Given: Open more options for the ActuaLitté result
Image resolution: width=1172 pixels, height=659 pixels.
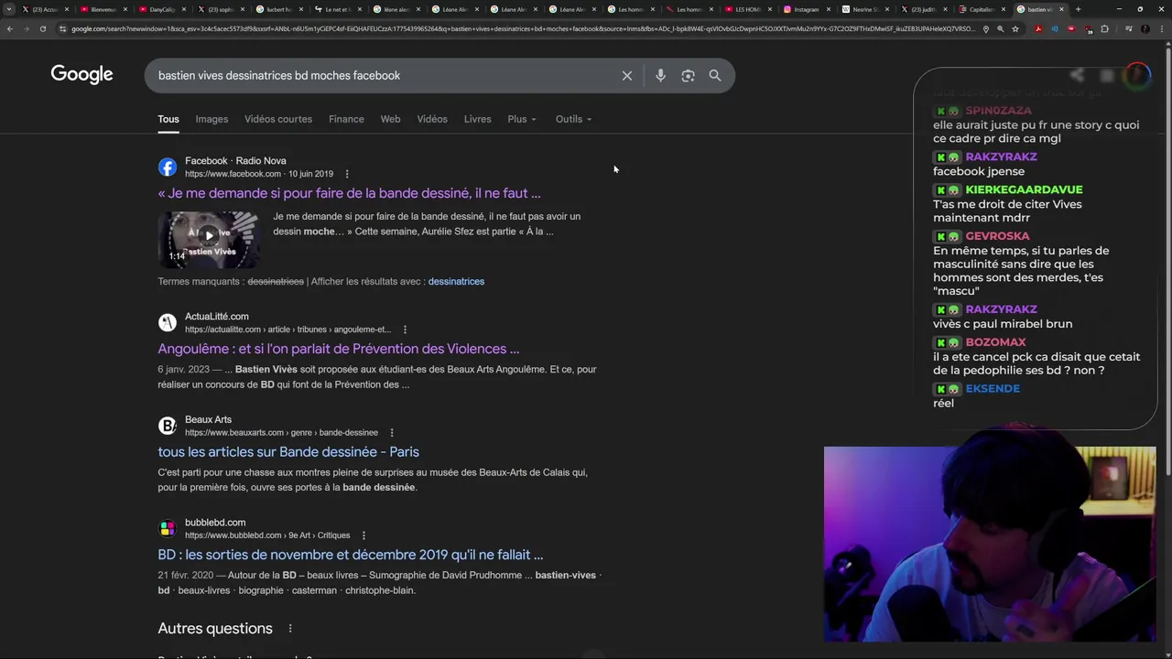Looking at the screenshot, I should [x=405, y=329].
